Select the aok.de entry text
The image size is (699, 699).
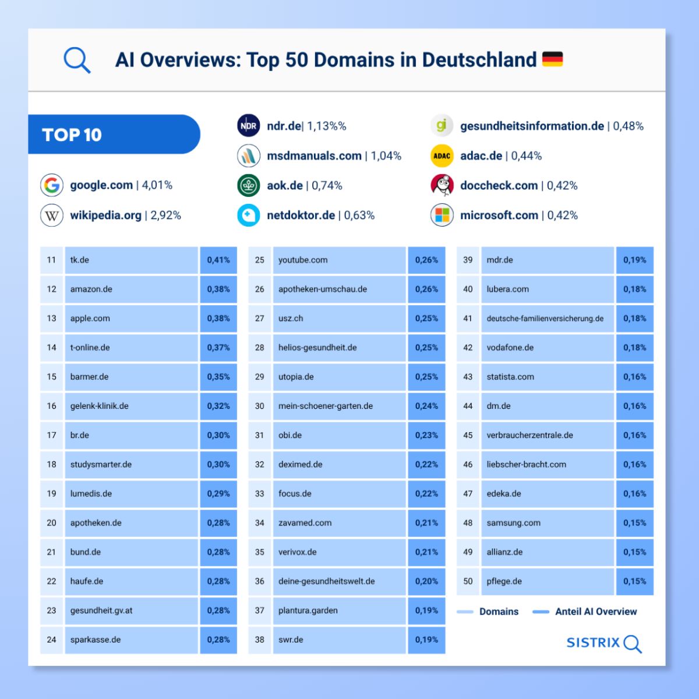coord(305,185)
